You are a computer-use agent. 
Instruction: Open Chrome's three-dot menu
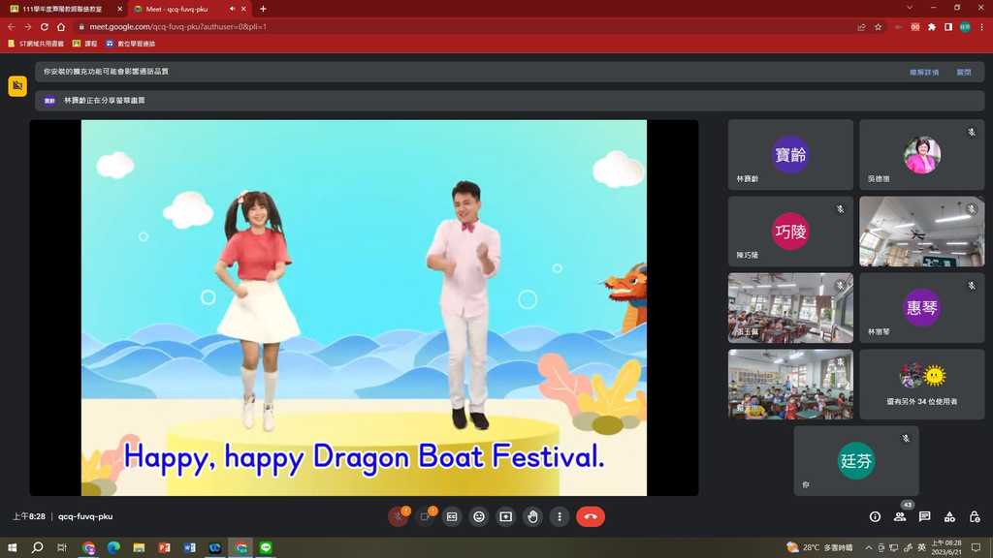[x=981, y=26]
